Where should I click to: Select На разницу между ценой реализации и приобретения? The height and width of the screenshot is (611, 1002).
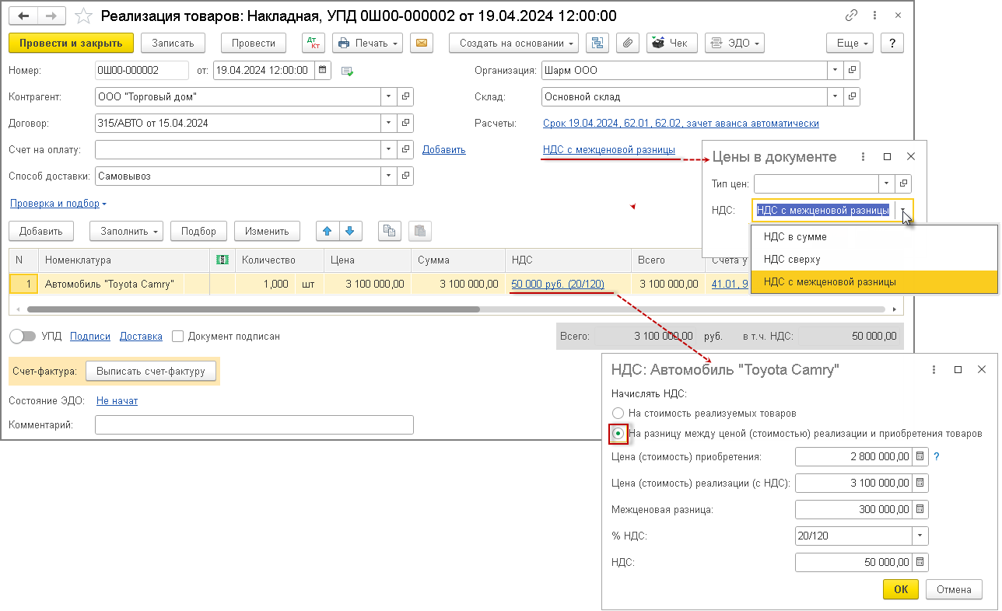(x=618, y=433)
